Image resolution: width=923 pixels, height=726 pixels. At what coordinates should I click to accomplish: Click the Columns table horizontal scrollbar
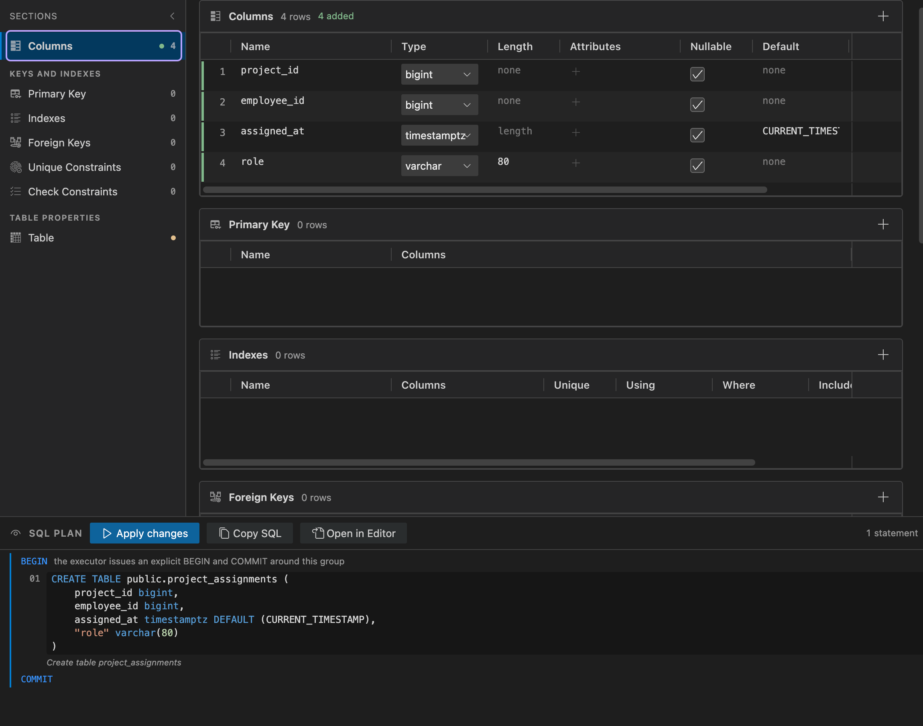[x=485, y=190]
